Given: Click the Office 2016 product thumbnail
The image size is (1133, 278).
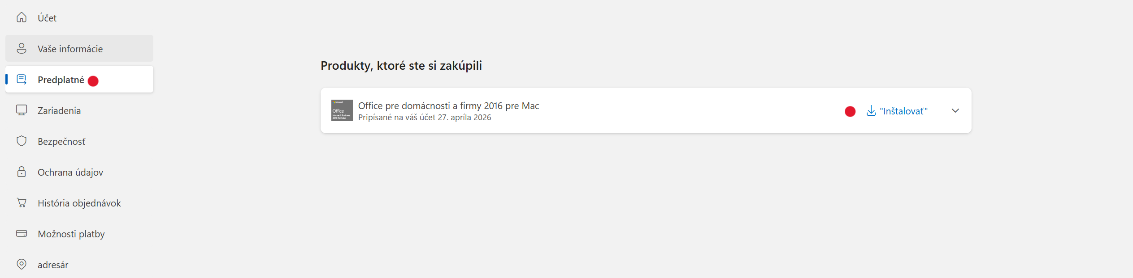Looking at the screenshot, I should point(342,110).
